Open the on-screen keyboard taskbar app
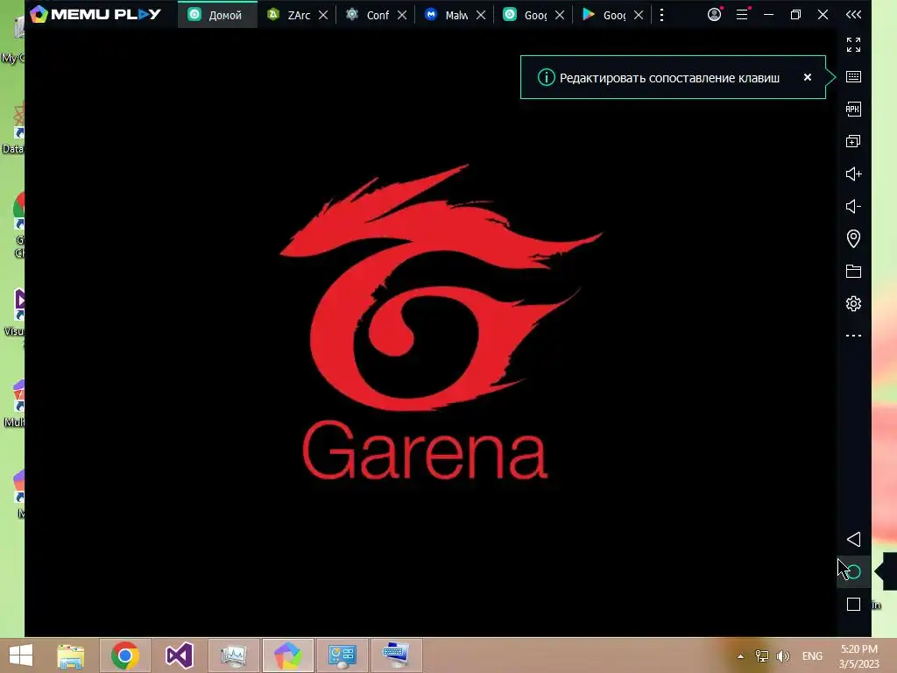The width and height of the screenshot is (897, 673). click(396, 655)
